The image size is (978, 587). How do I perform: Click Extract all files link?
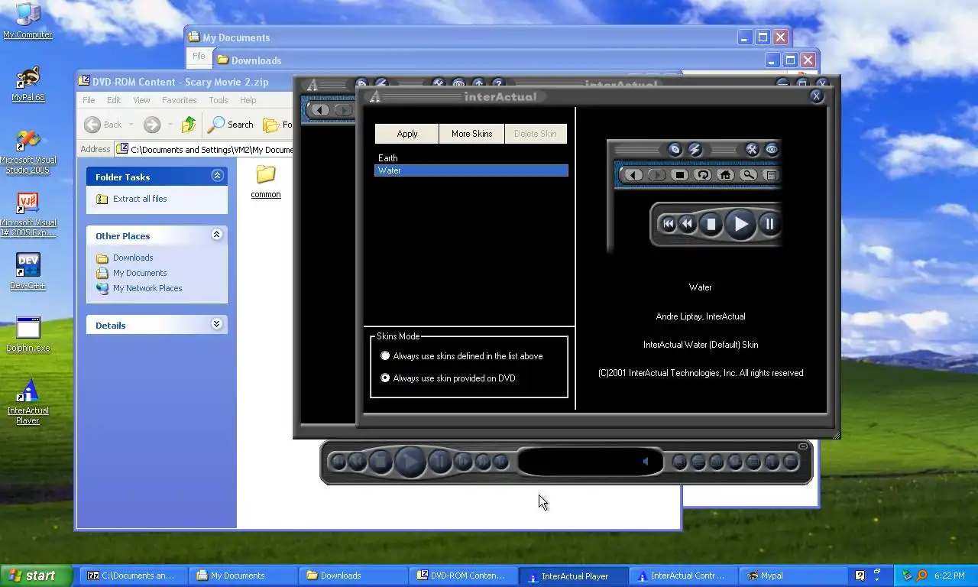click(140, 199)
